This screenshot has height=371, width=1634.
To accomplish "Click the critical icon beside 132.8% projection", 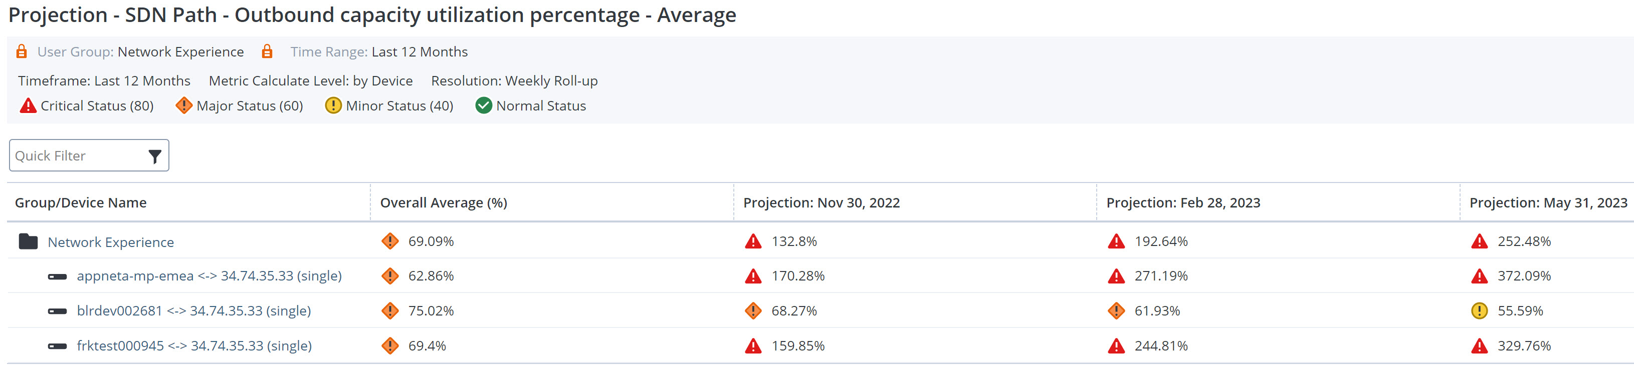I will pyautogui.click(x=753, y=241).
